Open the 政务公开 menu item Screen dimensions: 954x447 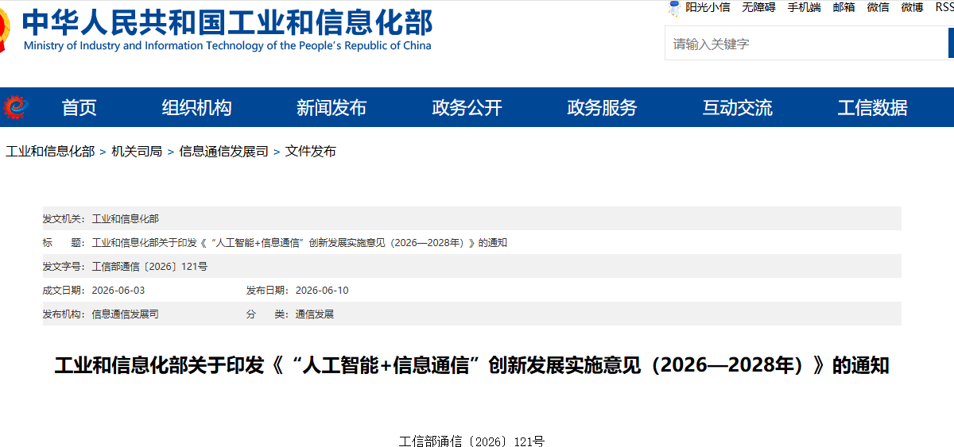pos(467,108)
